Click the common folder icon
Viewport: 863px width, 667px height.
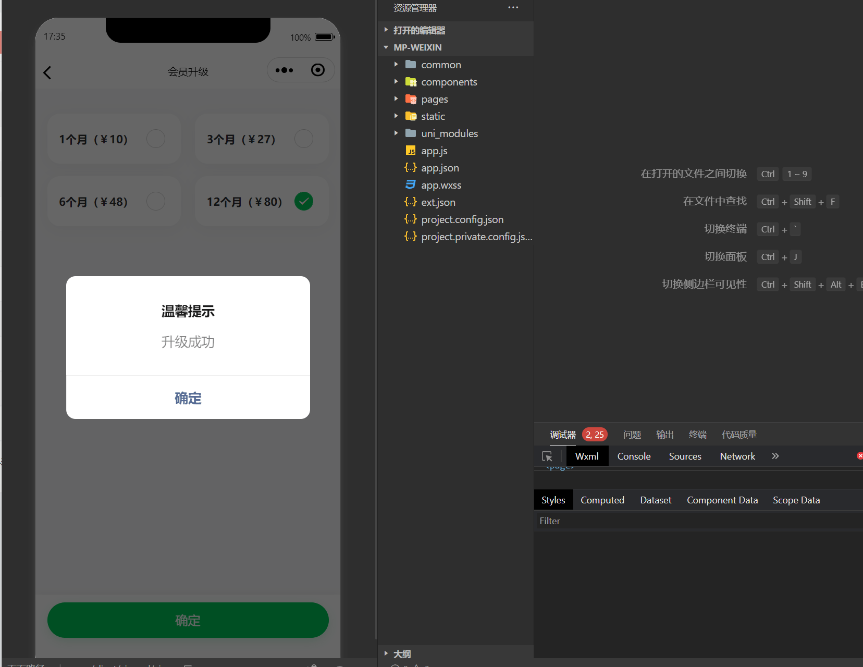point(411,65)
